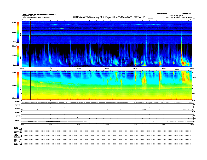Screen dimensions: 207x160
Task: Click the 20.00 label on RAD2 color scale
Action: [14, 32]
